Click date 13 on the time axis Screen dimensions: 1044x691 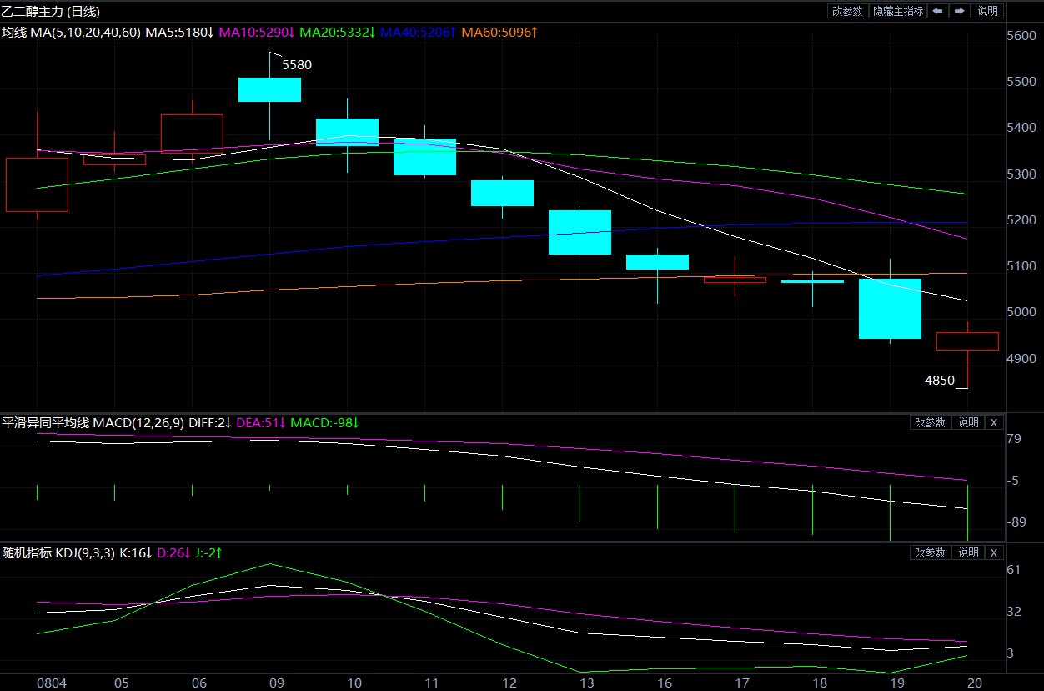(586, 683)
